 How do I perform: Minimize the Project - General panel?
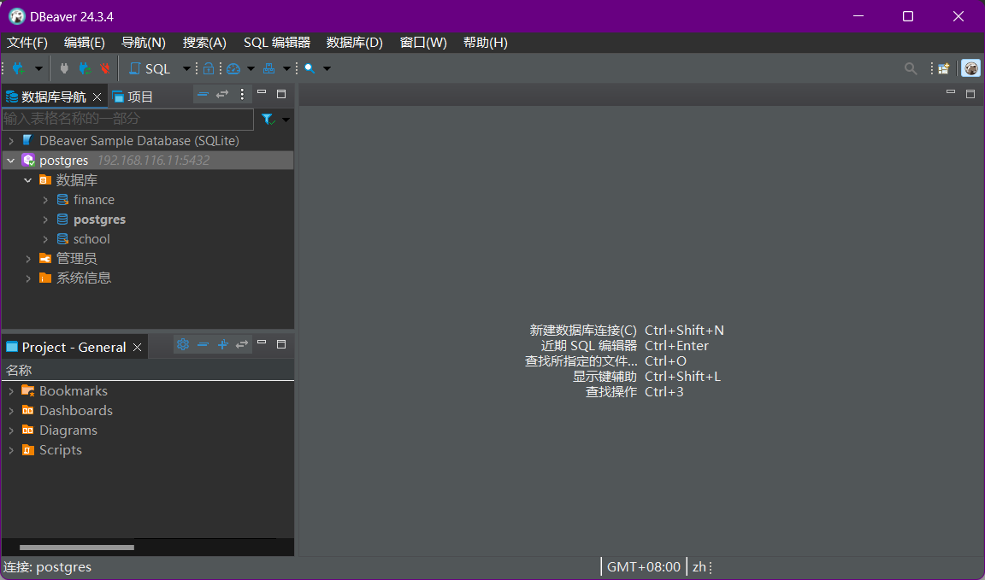(262, 343)
